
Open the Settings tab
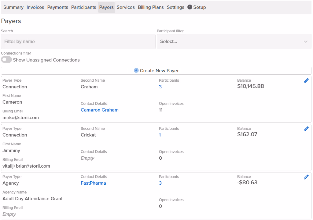pyautogui.click(x=175, y=7)
